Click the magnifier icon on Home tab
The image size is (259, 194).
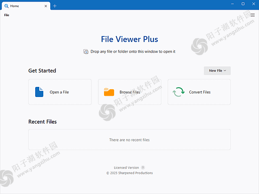click(x=6, y=6)
